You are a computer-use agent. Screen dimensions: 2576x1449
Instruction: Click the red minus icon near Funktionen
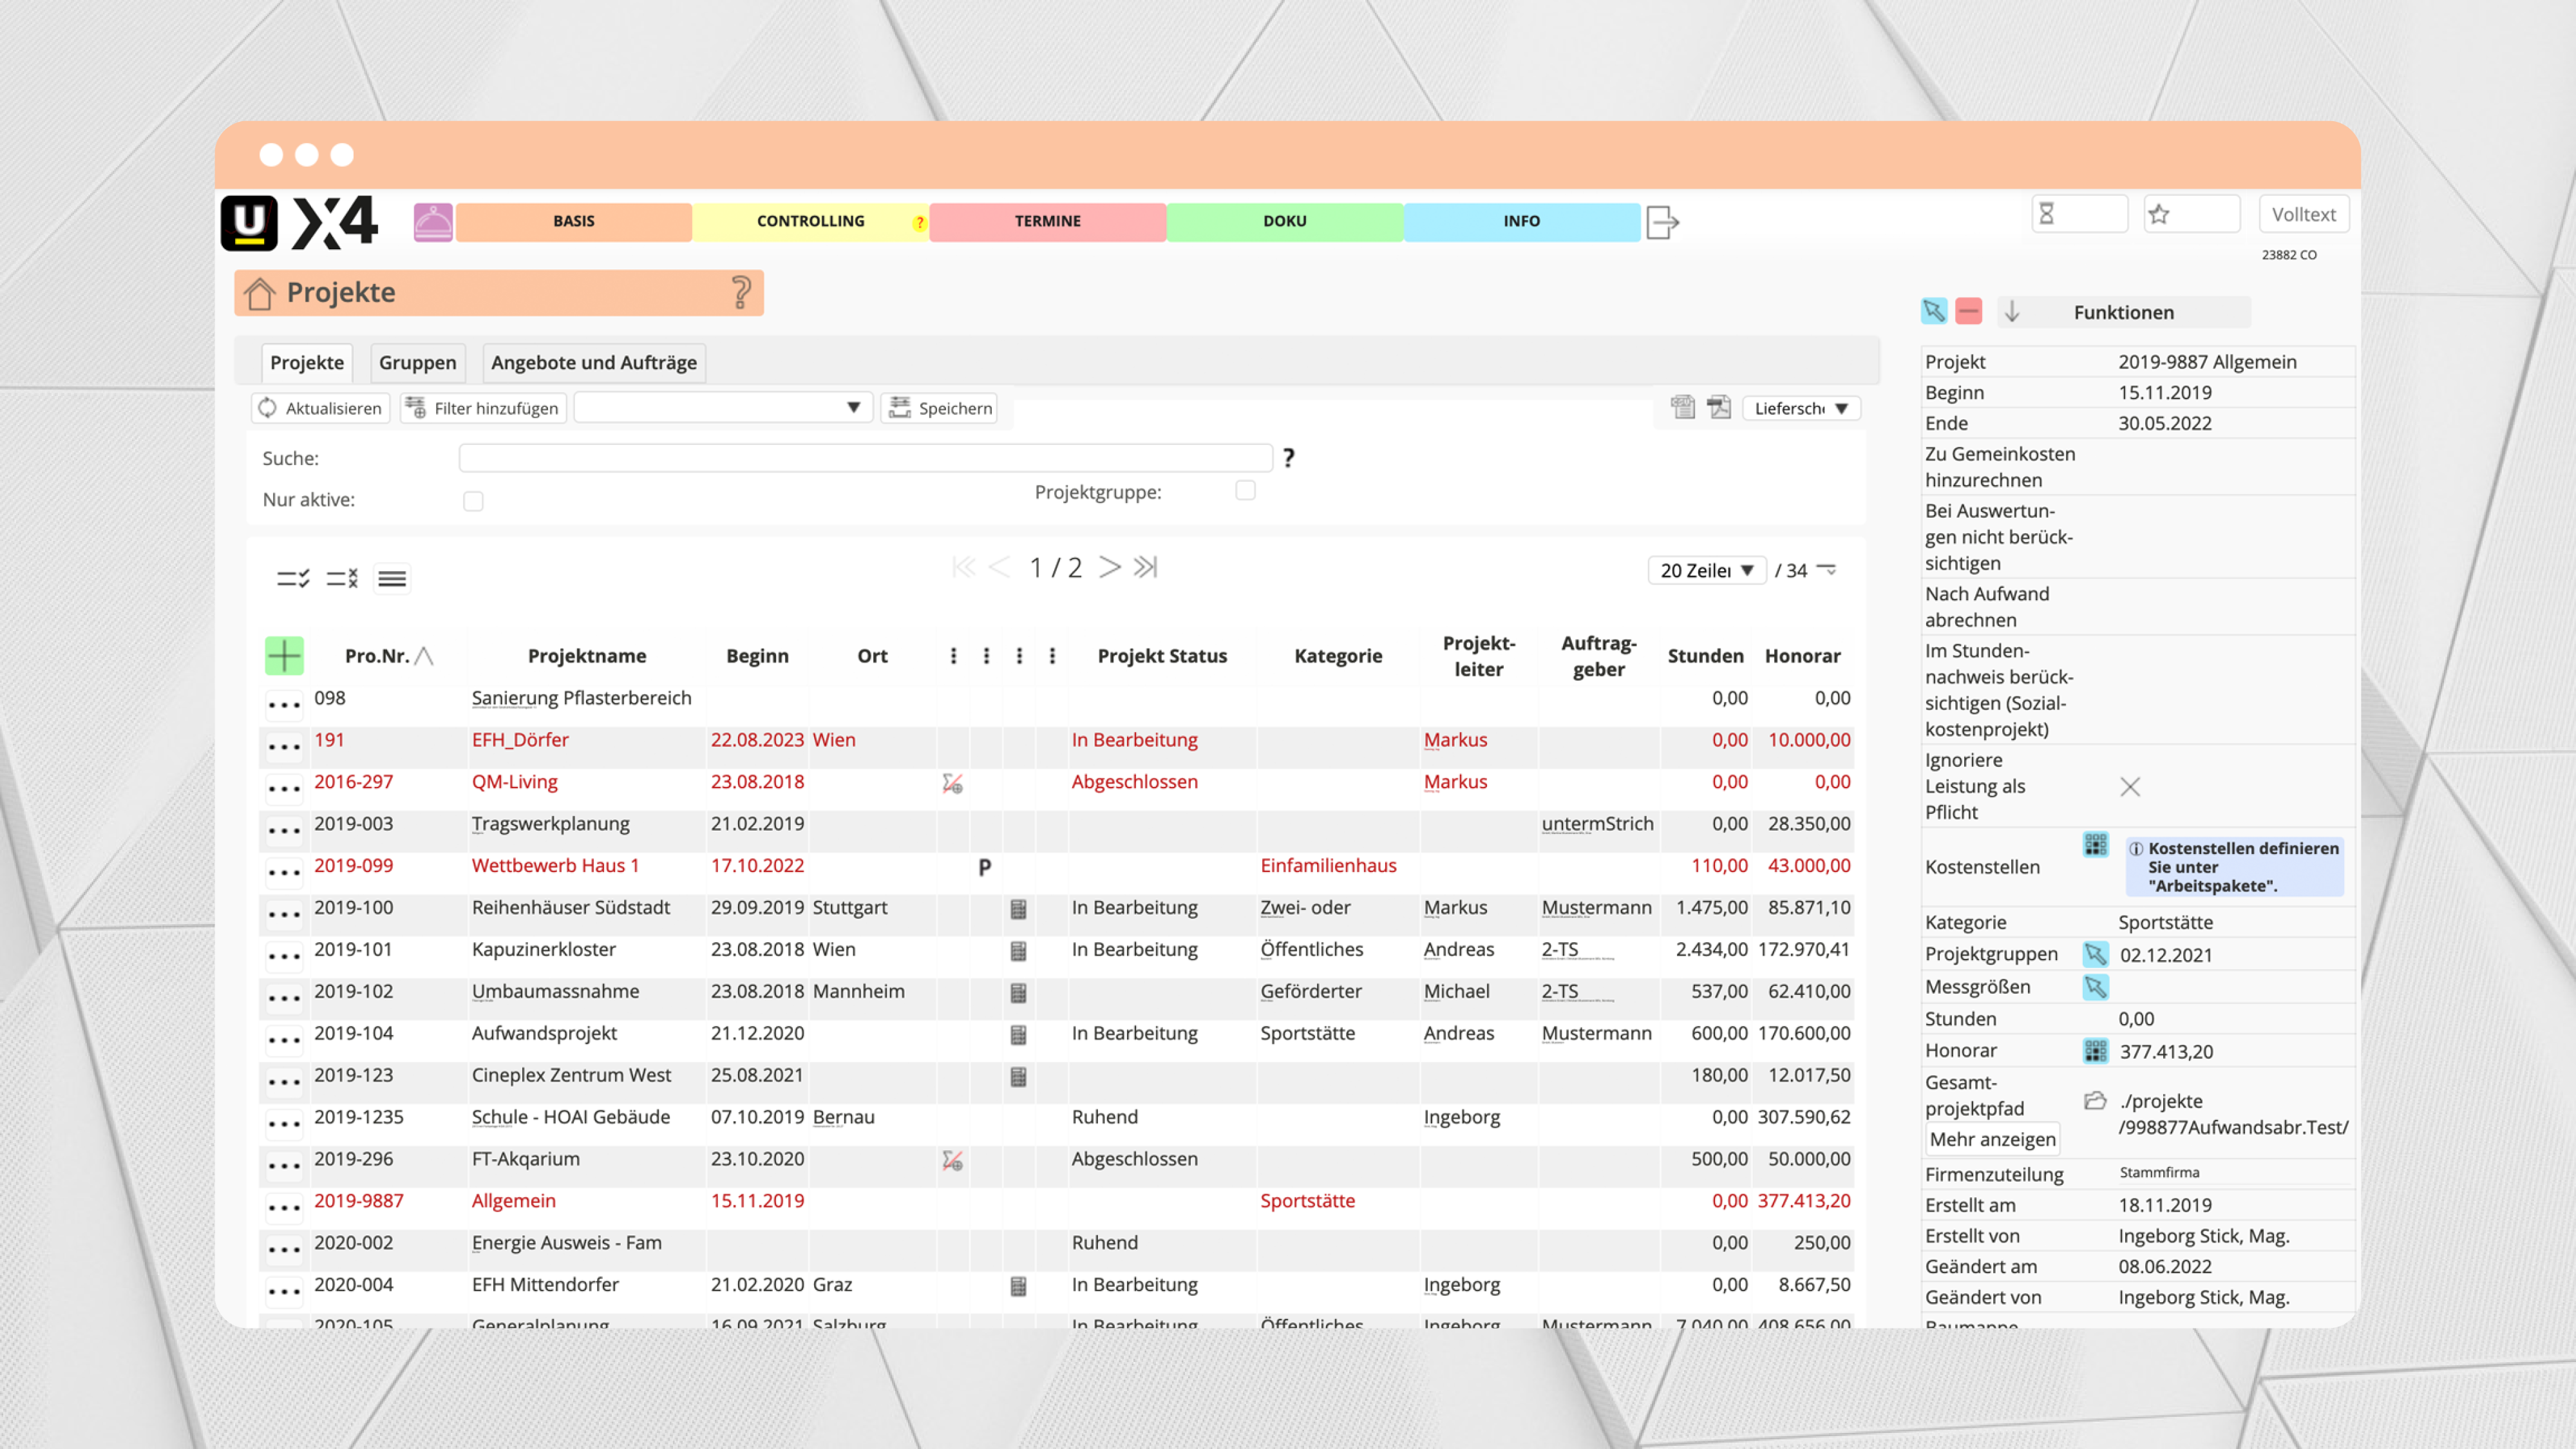[1968, 311]
